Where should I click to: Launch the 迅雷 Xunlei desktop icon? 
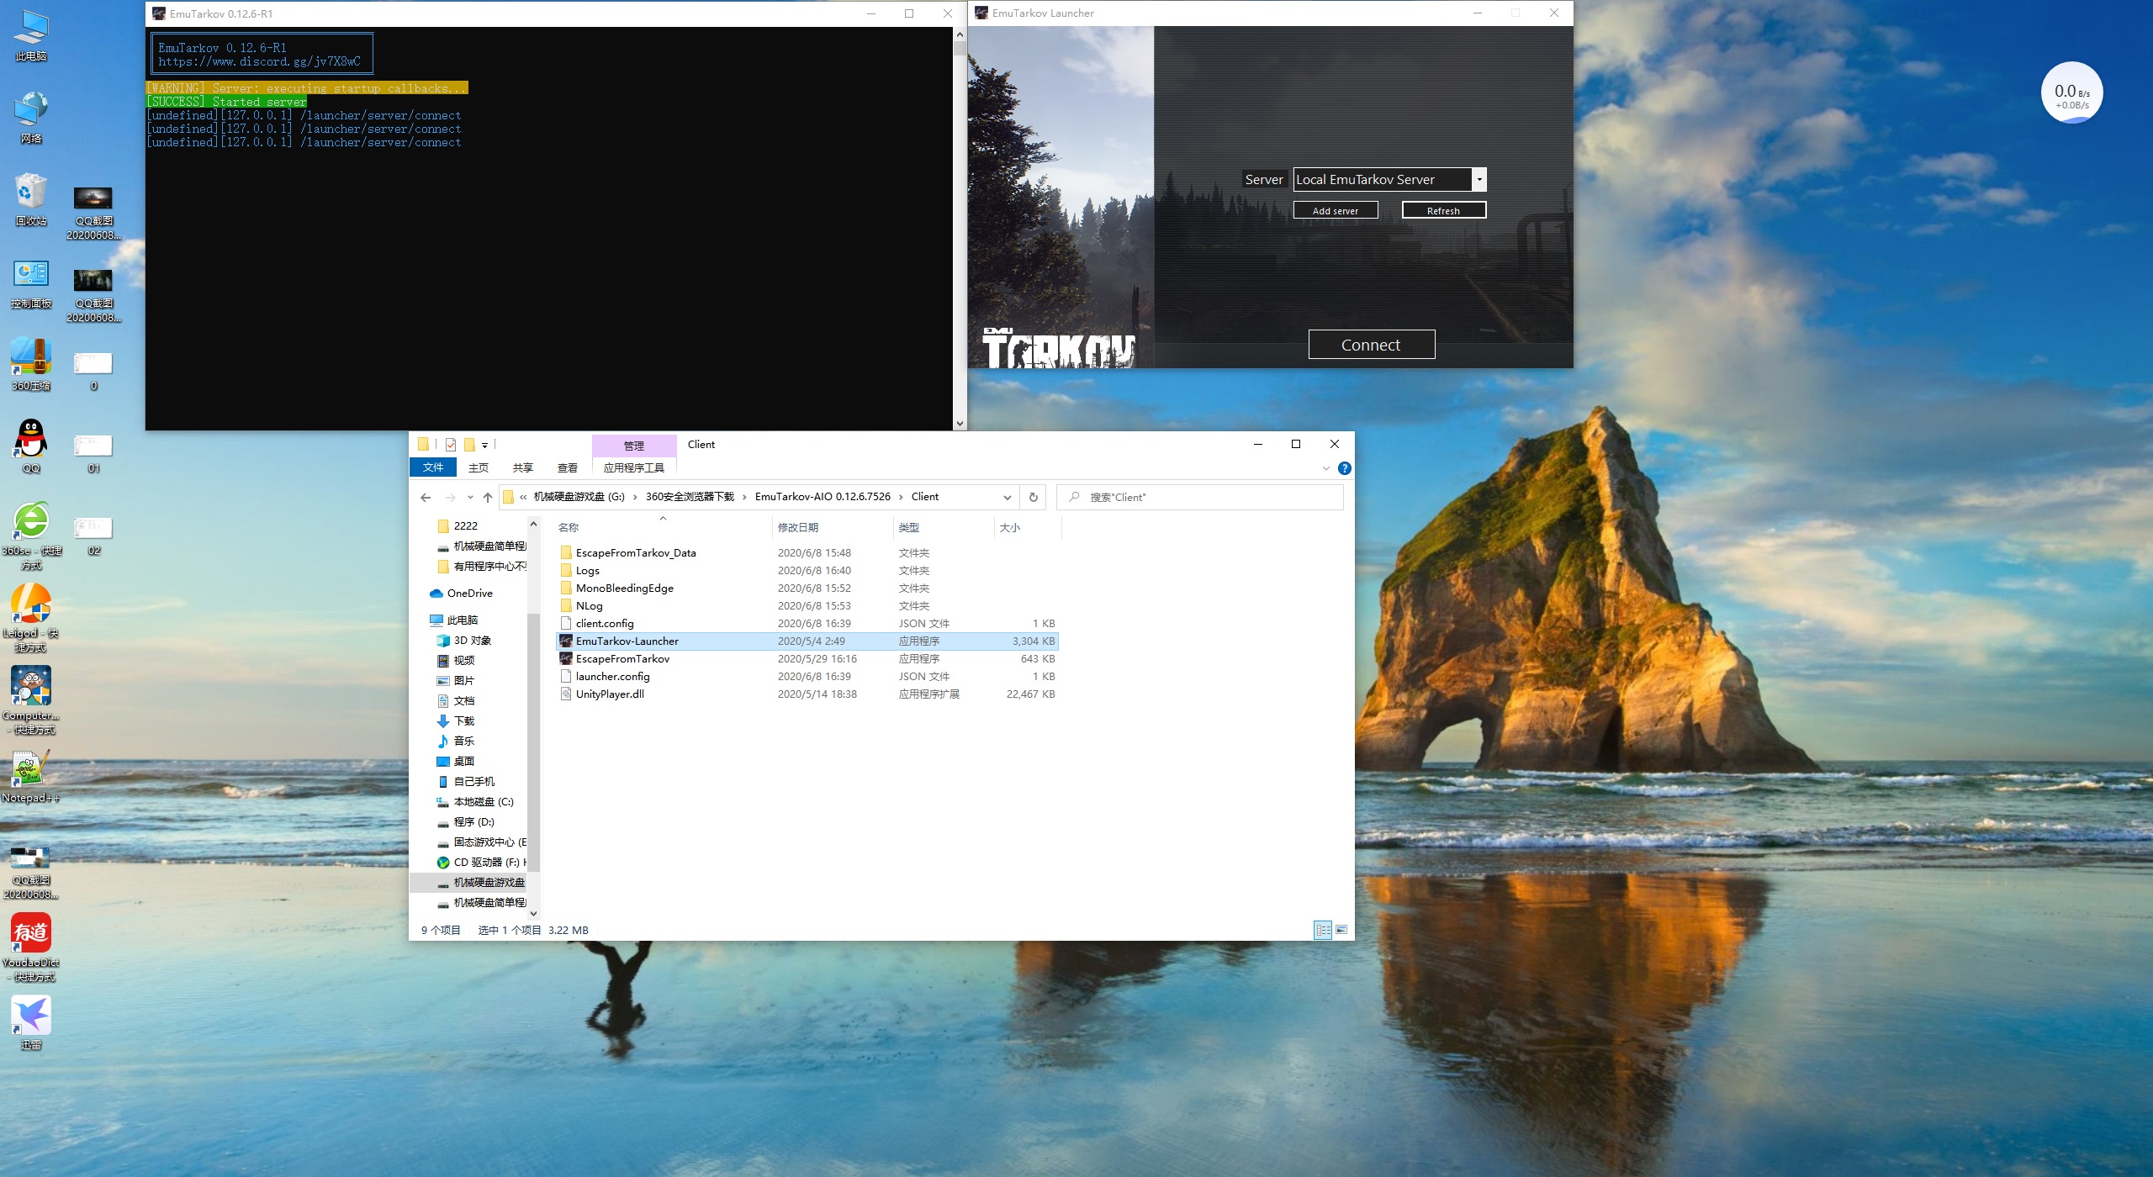(31, 1023)
